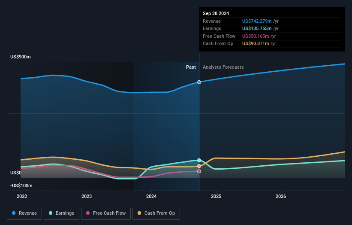This screenshot has height=225, width=352.
Task: Toggle the Earnings legend series
Action: (x=61, y=213)
